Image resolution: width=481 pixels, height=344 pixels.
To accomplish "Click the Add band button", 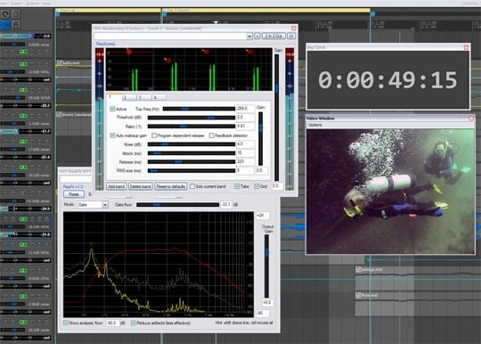I will tap(117, 186).
